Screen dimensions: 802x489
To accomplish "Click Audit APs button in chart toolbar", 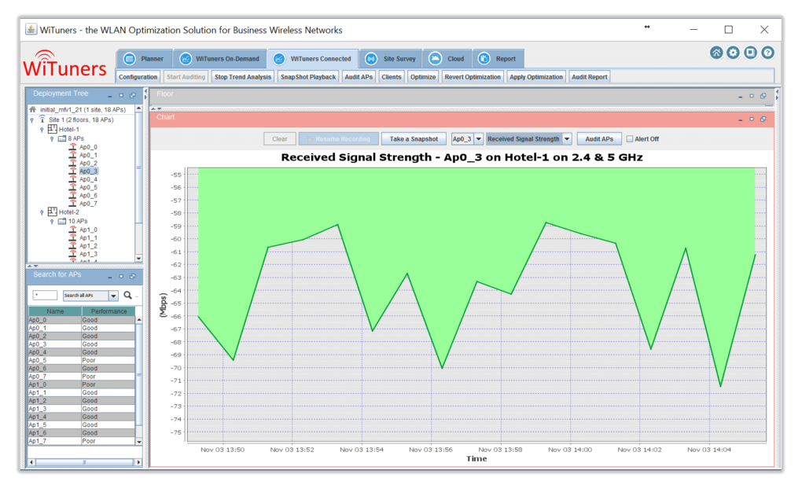I will pyautogui.click(x=599, y=138).
